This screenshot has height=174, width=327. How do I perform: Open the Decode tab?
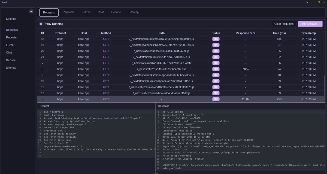point(116,12)
